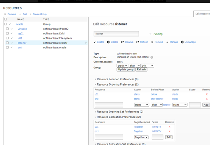Remove the u01 ordering preference
Screen dimensions: 210x145
point(207,94)
